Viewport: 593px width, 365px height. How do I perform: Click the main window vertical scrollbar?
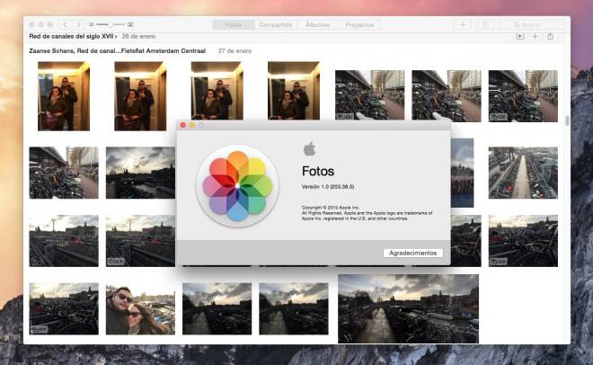click(x=567, y=121)
